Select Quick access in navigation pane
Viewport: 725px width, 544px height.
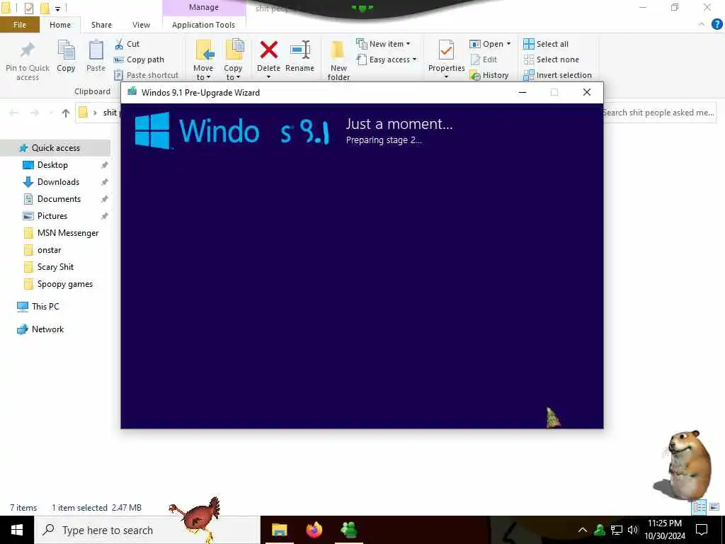pos(55,148)
